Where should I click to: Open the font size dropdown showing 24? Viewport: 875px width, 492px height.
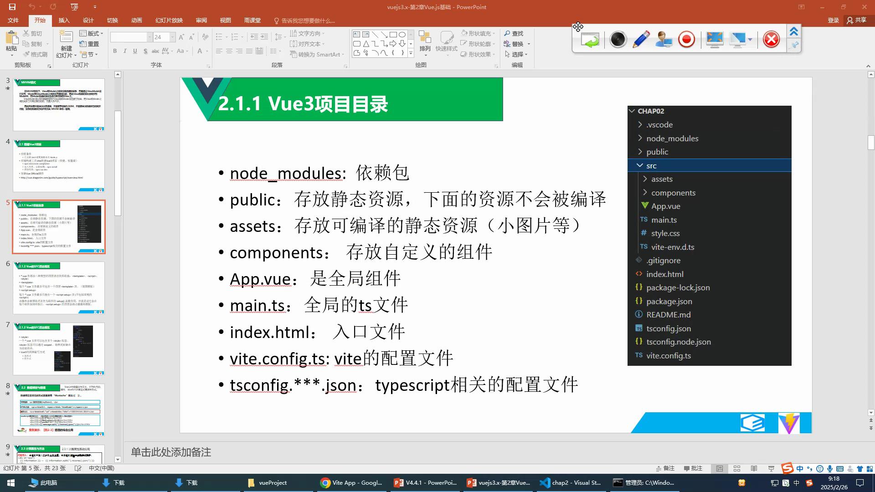[x=173, y=37]
